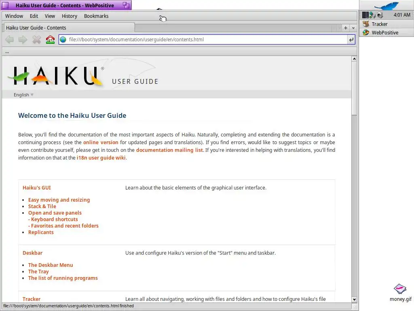Select the money.gif desktop icon
The width and height of the screenshot is (414, 311).
click(x=400, y=293)
